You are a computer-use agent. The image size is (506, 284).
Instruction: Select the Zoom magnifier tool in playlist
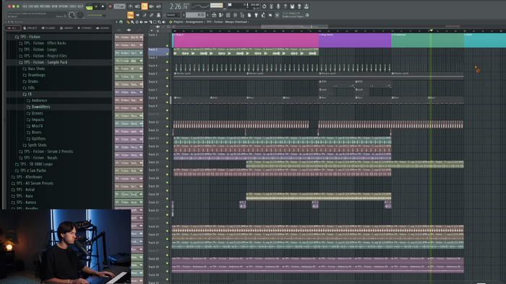click(160, 22)
